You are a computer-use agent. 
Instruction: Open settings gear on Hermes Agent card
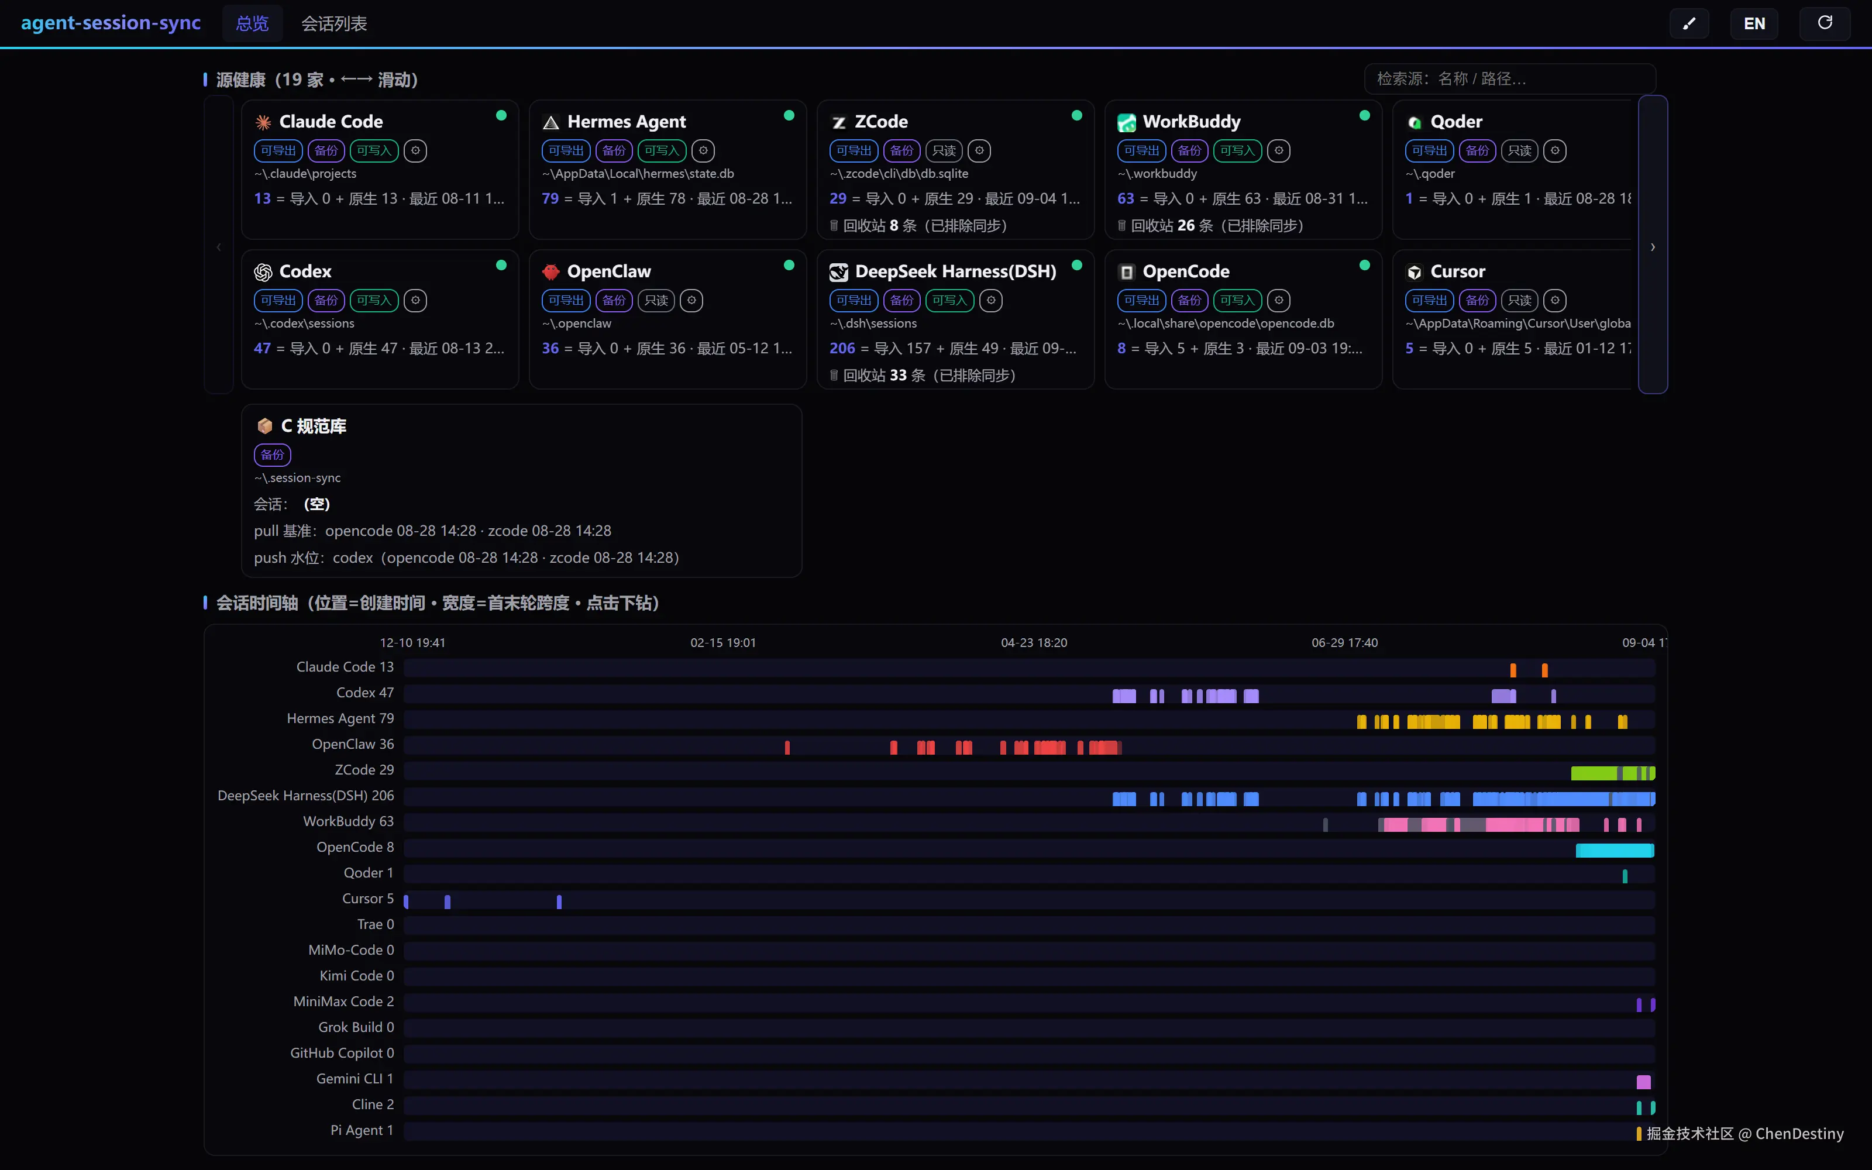pos(703,150)
